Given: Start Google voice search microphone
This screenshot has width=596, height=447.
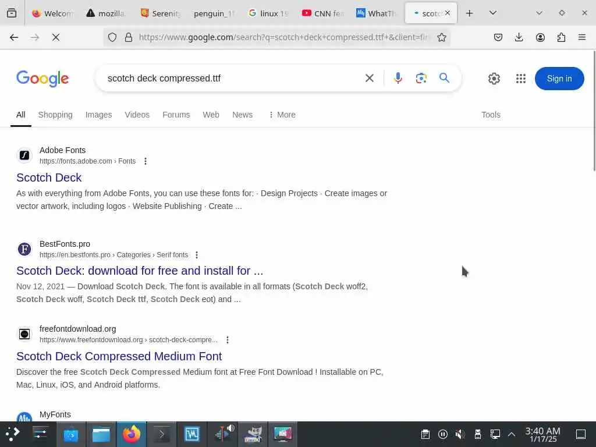Looking at the screenshot, I should tap(398, 79).
